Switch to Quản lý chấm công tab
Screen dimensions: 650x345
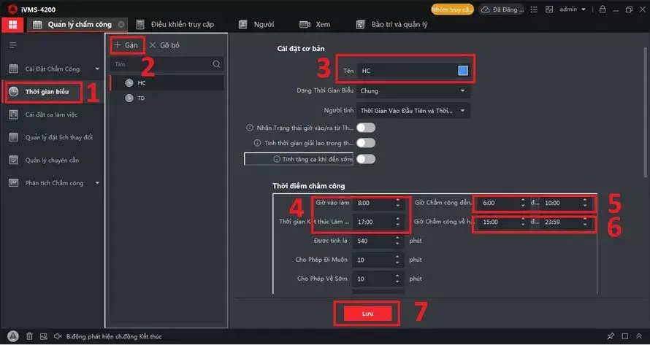78,25
